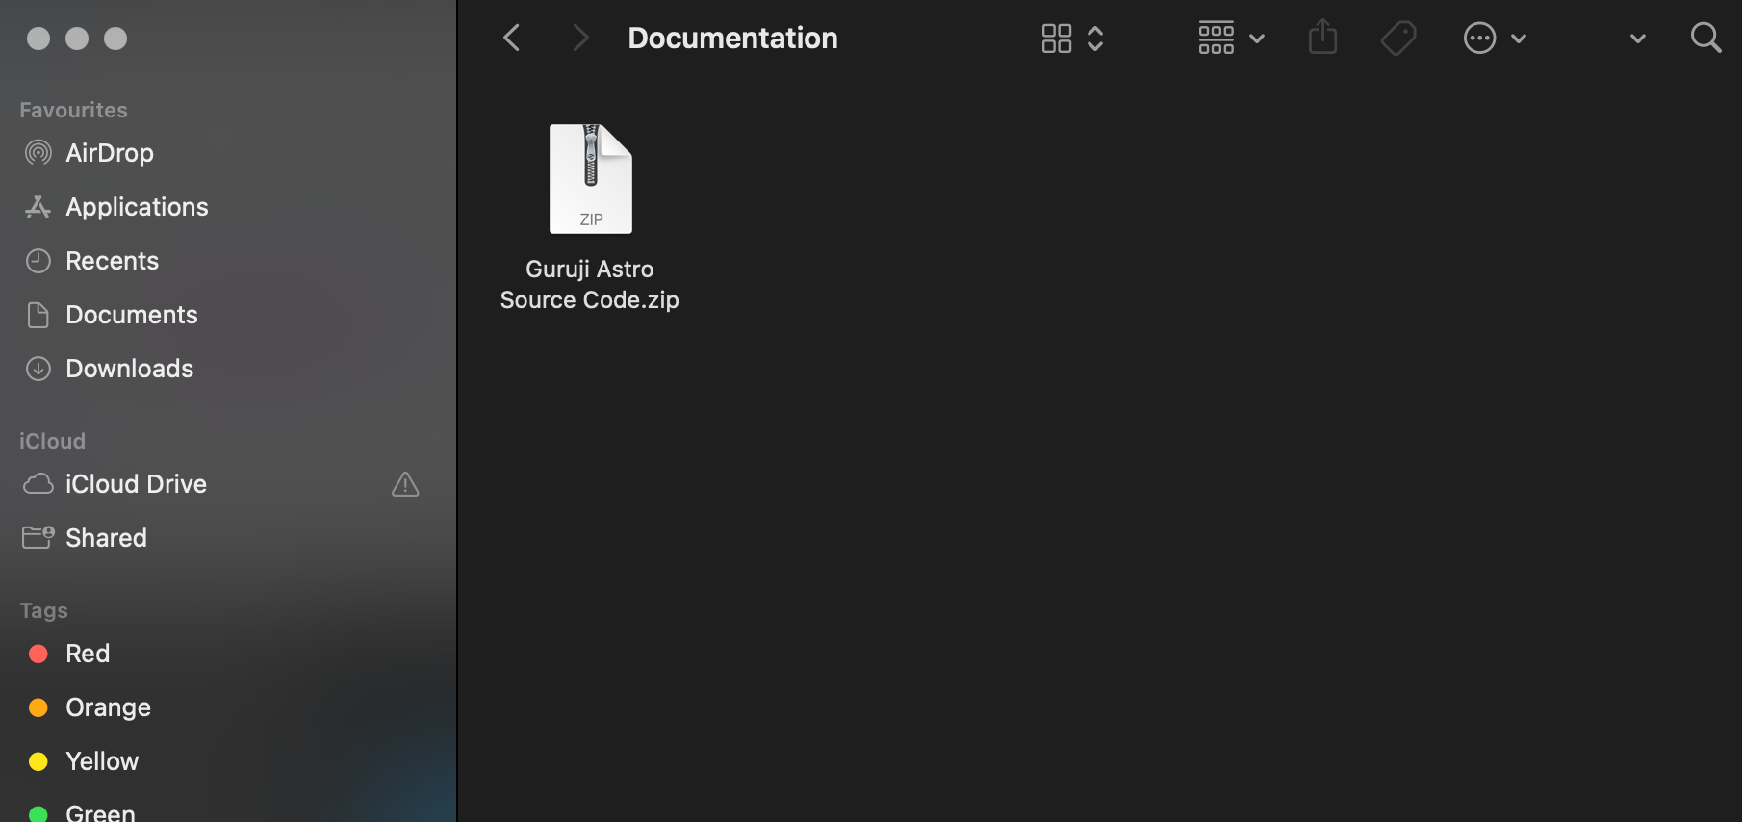Open iCloud Drive in the sidebar
The width and height of the screenshot is (1742, 822).
point(136,484)
